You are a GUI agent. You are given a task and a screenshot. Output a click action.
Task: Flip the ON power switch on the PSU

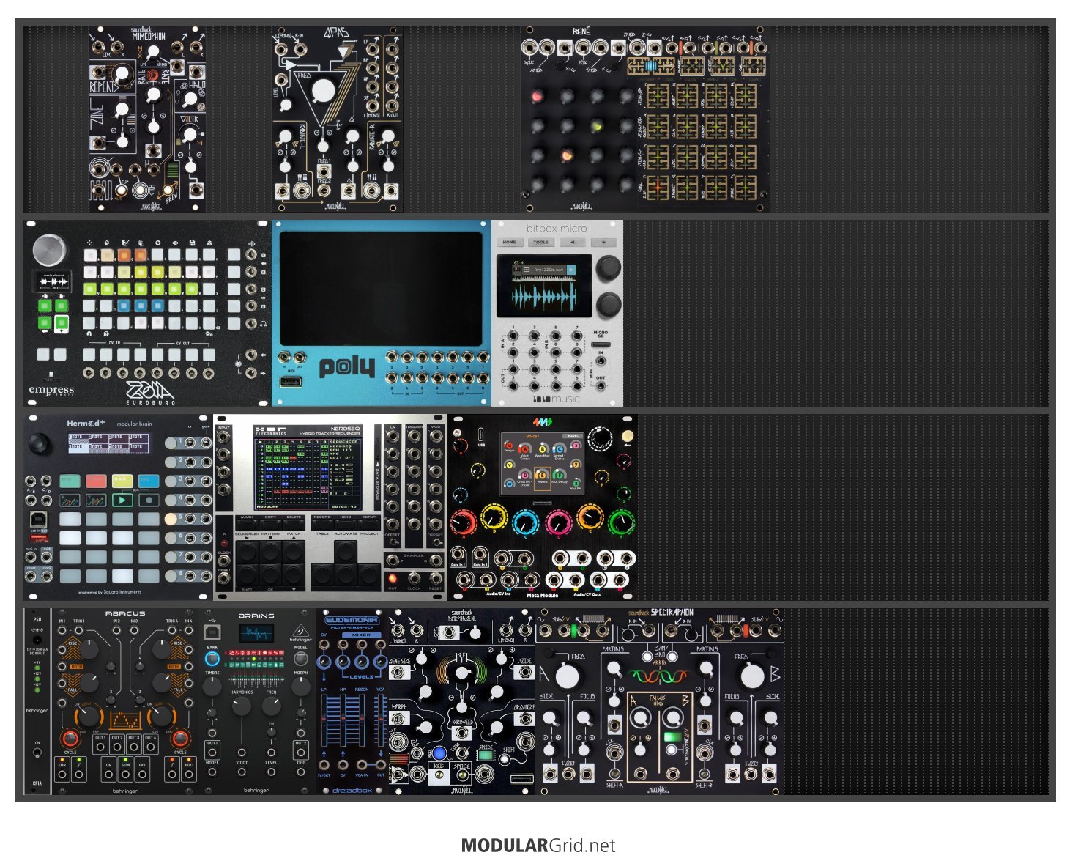pos(37,753)
